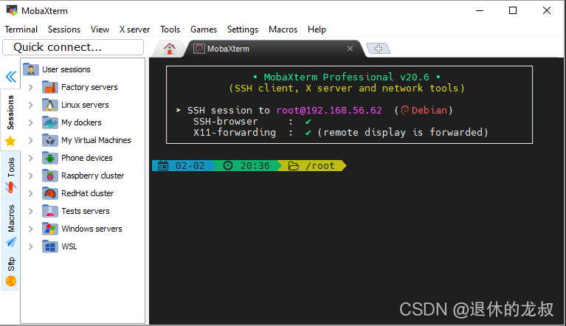Expand the Factory servers folder
This screenshot has width=566, height=326.
(31, 87)
